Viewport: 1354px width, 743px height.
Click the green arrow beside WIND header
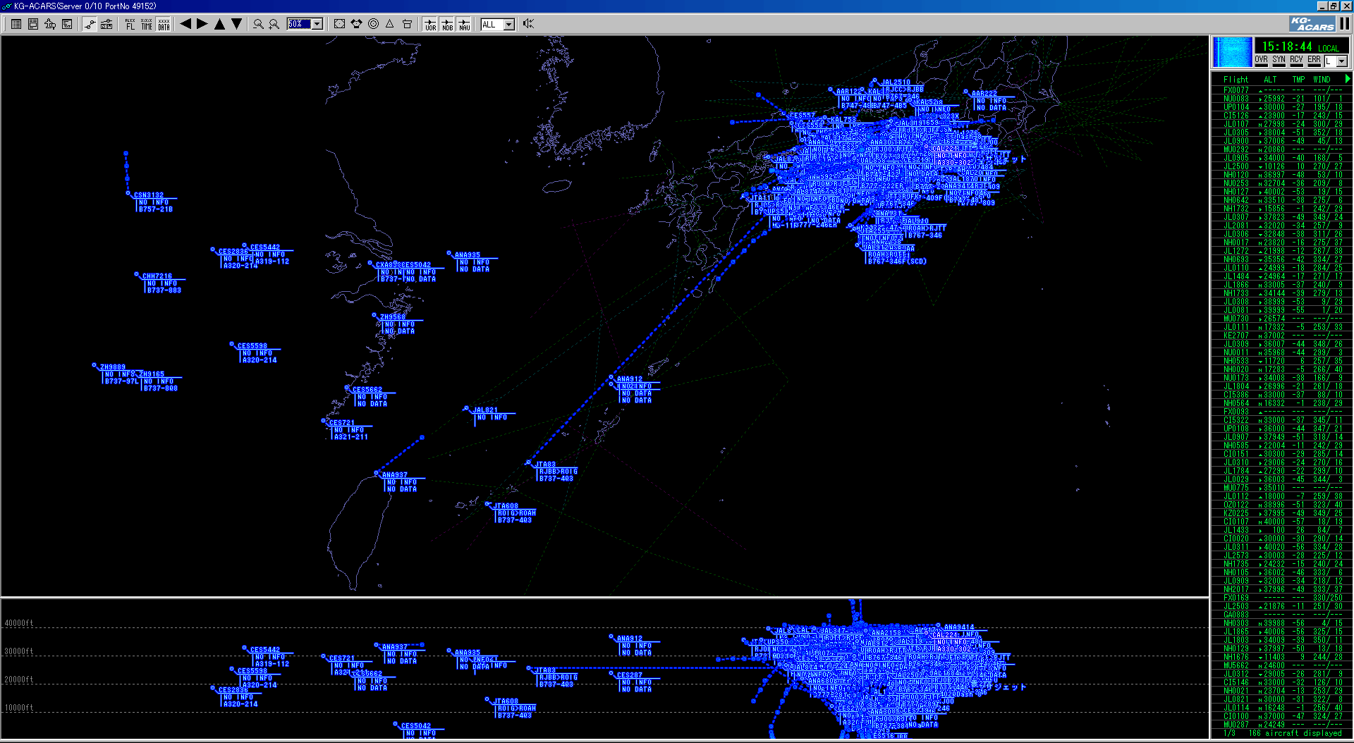(1347, 79)
